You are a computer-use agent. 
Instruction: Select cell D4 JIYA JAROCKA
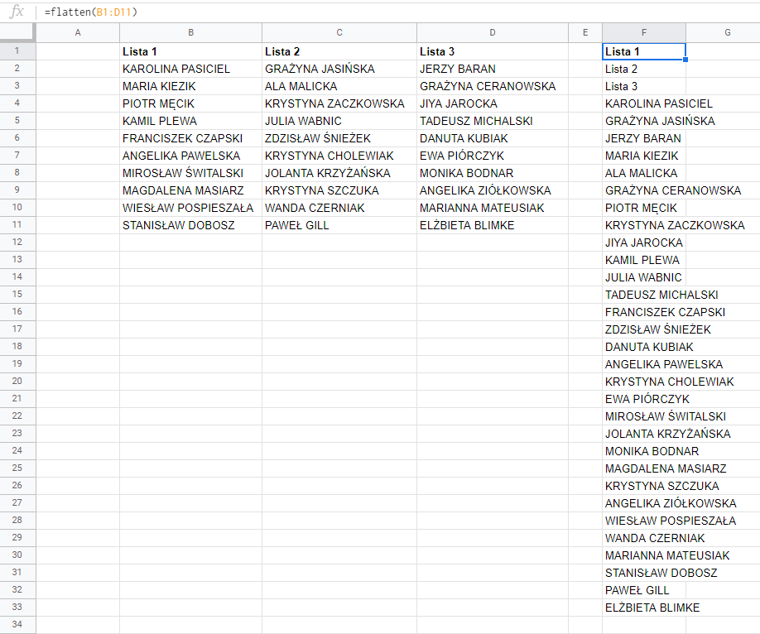(x=493, y=103)
